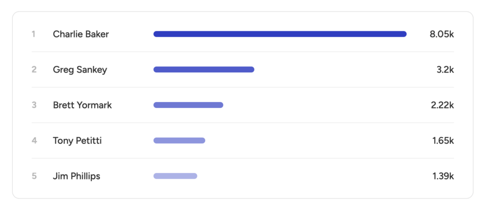
Task: Select Brett Yormark's bar
Action: point(189,105)
